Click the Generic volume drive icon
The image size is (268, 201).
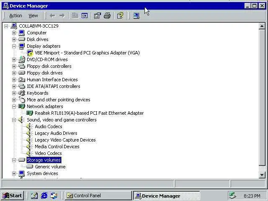click(30, 167)
